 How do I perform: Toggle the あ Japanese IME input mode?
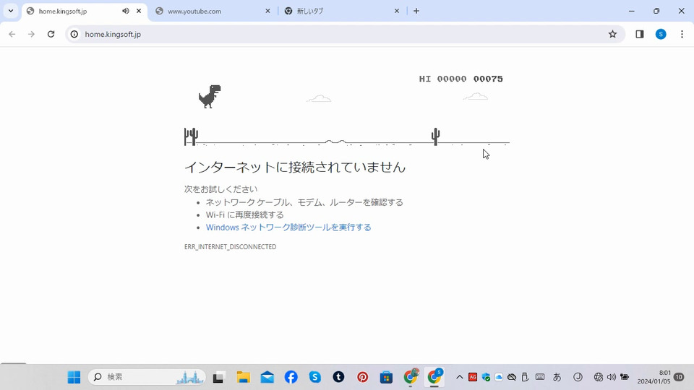[x=557, y=377]
